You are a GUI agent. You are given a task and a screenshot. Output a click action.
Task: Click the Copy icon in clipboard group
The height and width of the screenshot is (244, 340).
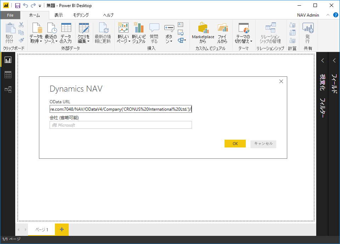pos(21,33)
